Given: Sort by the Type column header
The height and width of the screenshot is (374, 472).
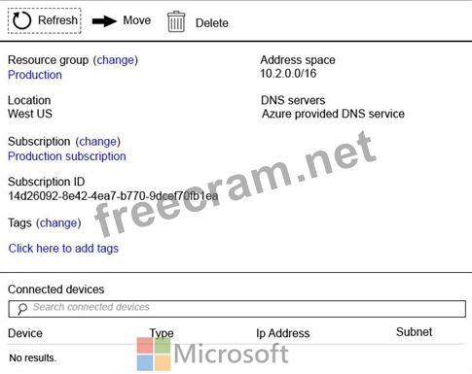Looking at the screenshot, I should tap(162, 333).
